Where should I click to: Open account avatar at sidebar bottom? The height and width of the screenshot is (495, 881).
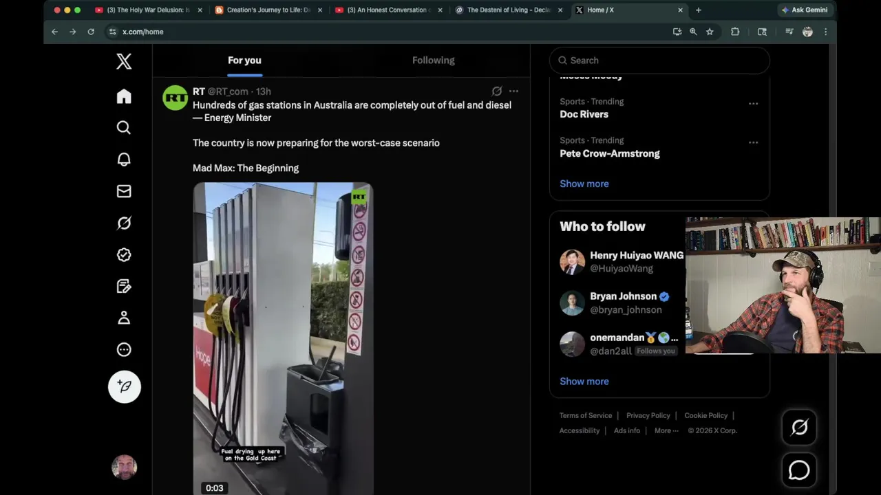(125, 467)
